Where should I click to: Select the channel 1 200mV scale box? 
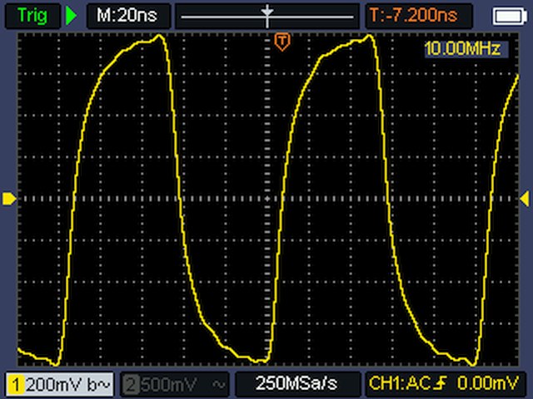(59, 384)
